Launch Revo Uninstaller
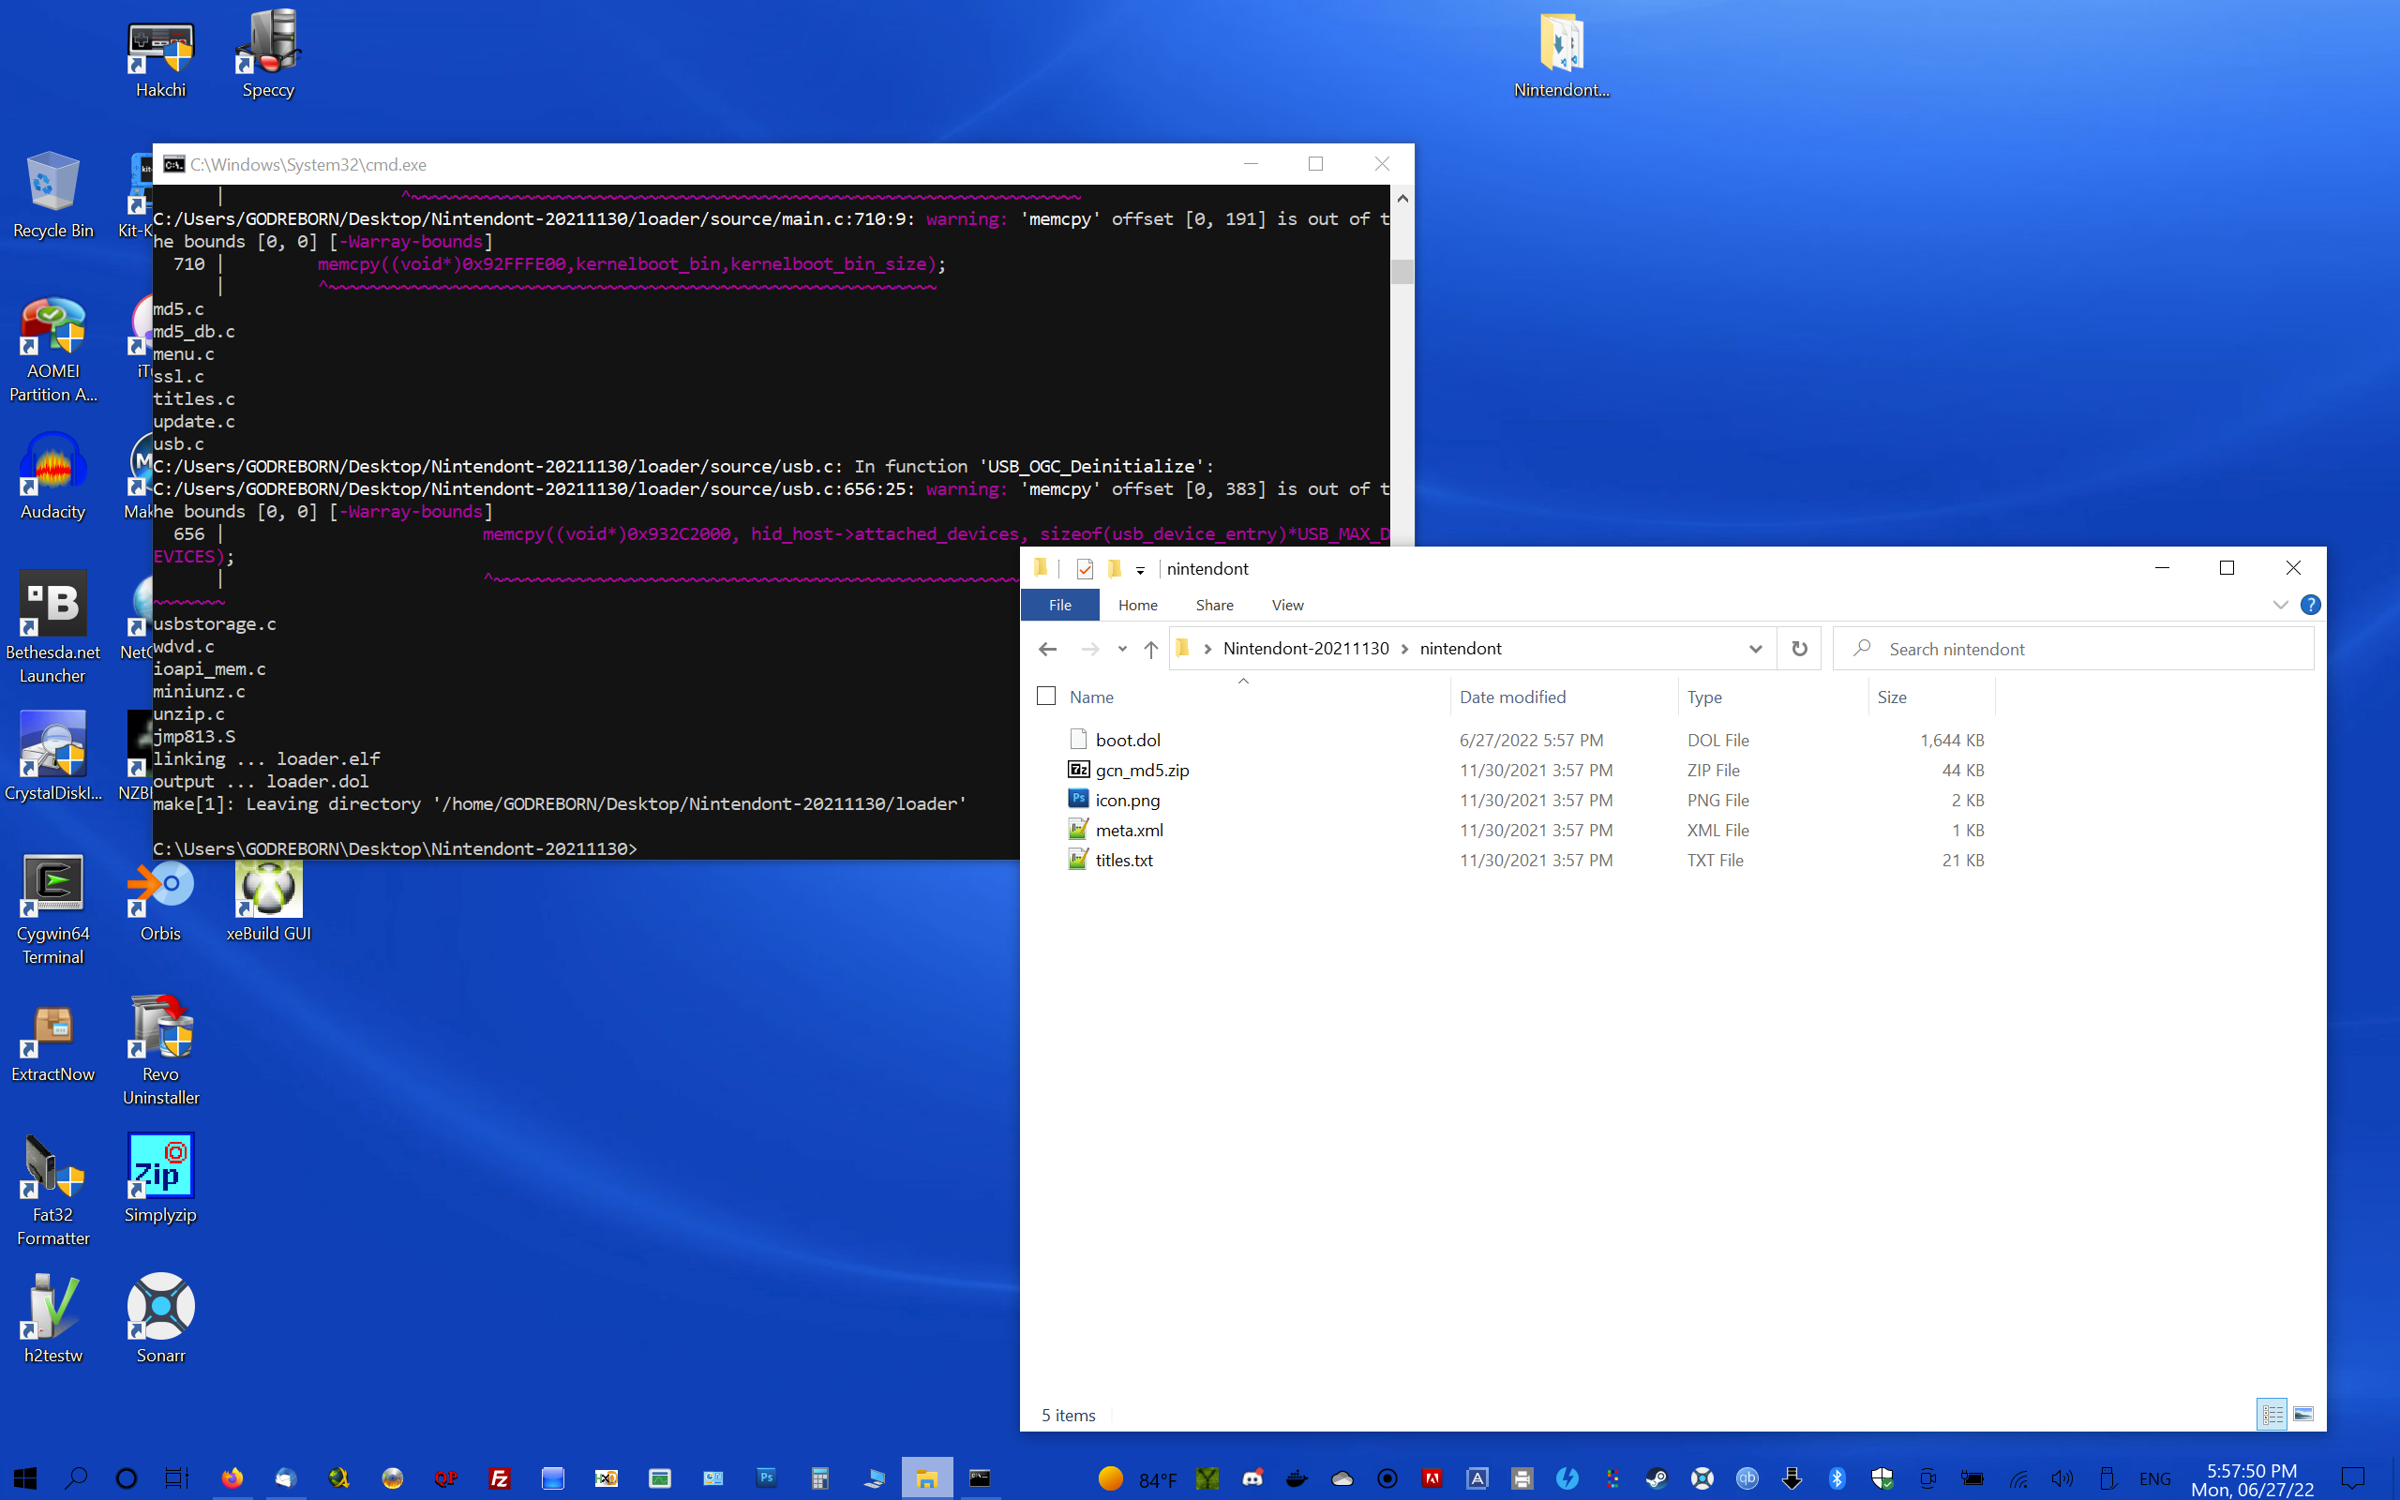Image resolution: width=2400 pixels, height=1500 pixels. tap(160, 1052)
